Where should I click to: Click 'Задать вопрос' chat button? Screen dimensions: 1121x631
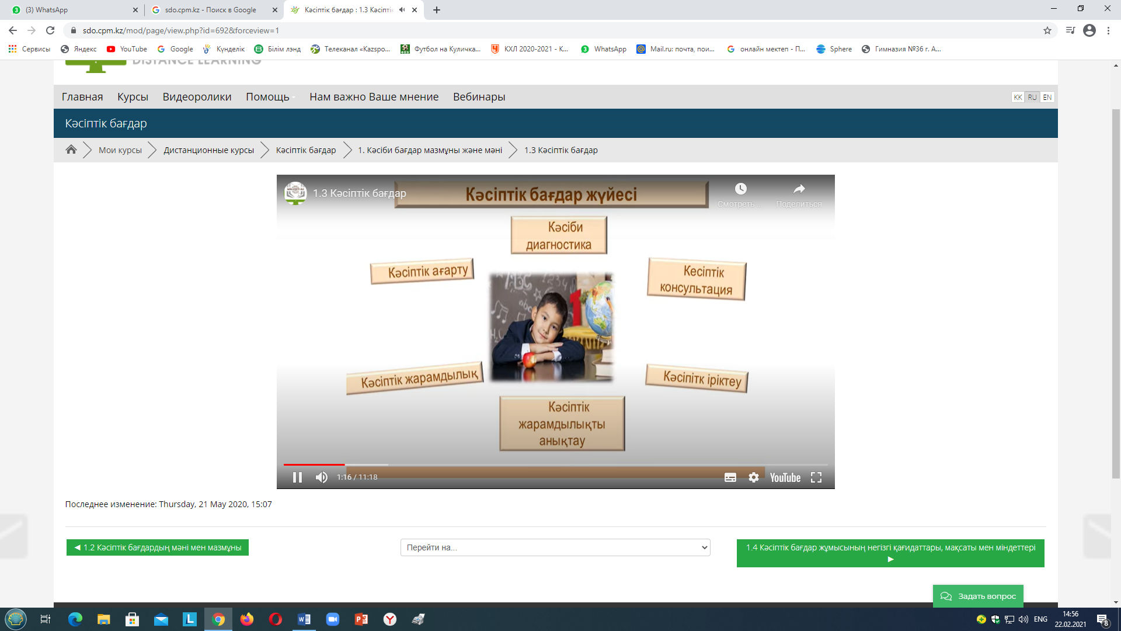pyautogui.click(x=978, y=596)
